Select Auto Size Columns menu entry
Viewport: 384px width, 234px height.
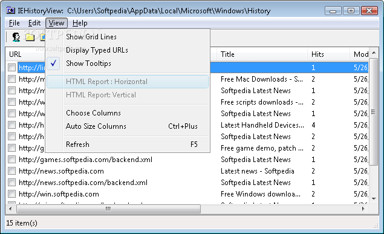tap(128, 126)
